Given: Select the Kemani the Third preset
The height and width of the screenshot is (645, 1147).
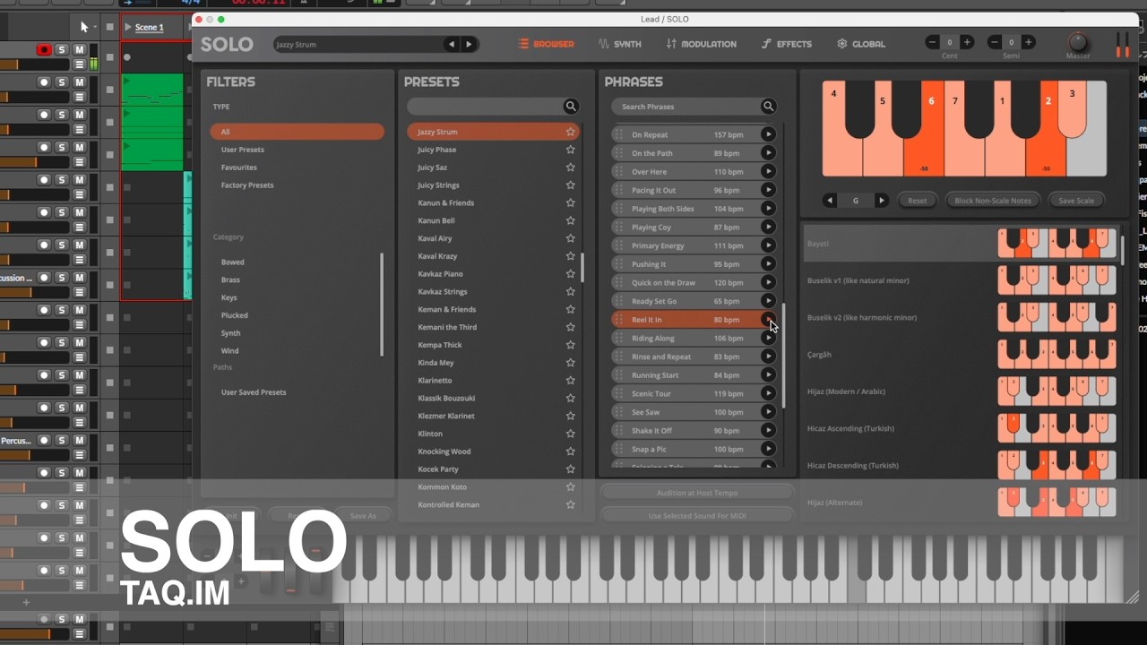Looking at the screenshot, I should [447, 327].
